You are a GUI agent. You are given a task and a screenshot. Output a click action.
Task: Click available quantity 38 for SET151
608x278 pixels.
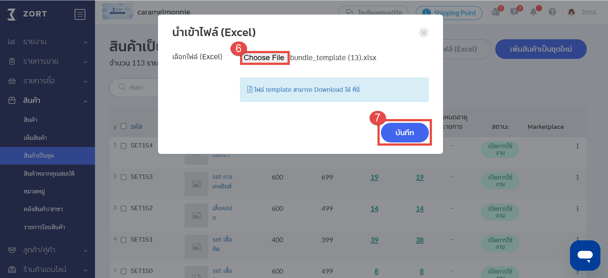[x=420, y=240]
